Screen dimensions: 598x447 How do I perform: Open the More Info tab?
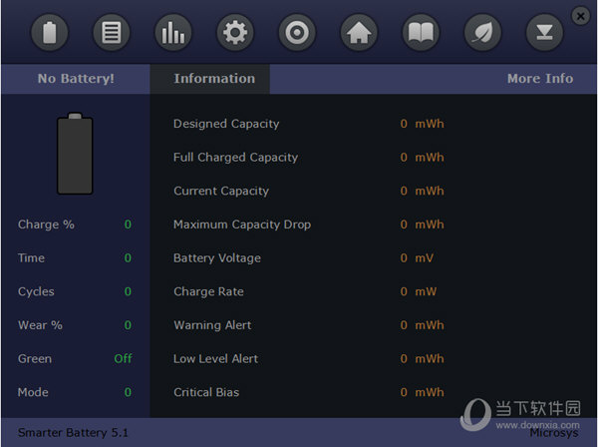(x=539, y=79)
